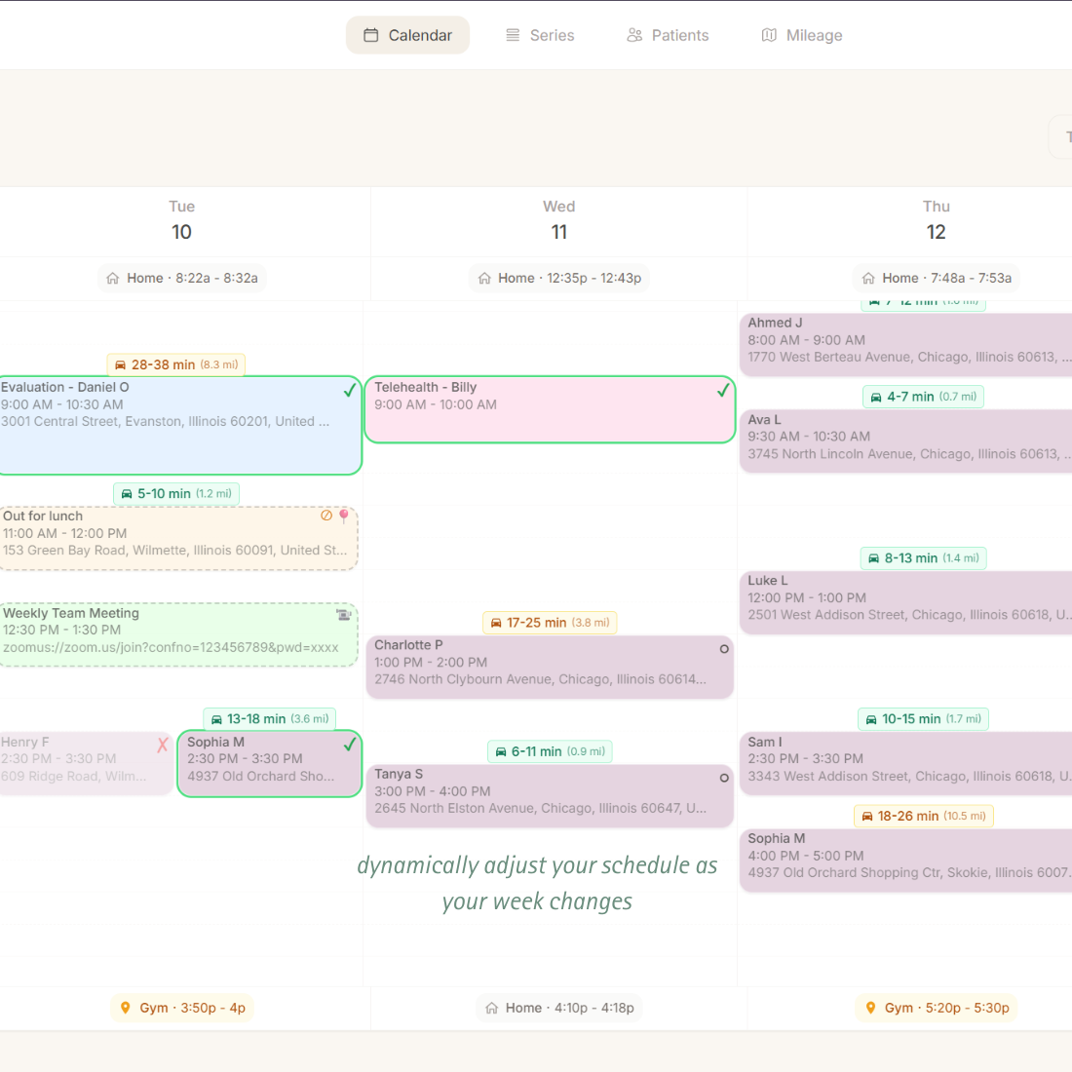Viewport: 1072px width, 1072px height.
Task: Click the 4-7 min drive badge above Ava L
Action: 923,397
